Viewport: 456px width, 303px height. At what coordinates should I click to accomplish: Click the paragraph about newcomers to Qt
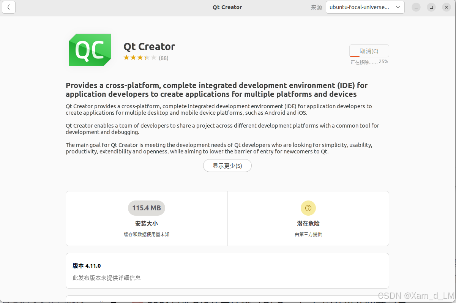coord(219,148)
